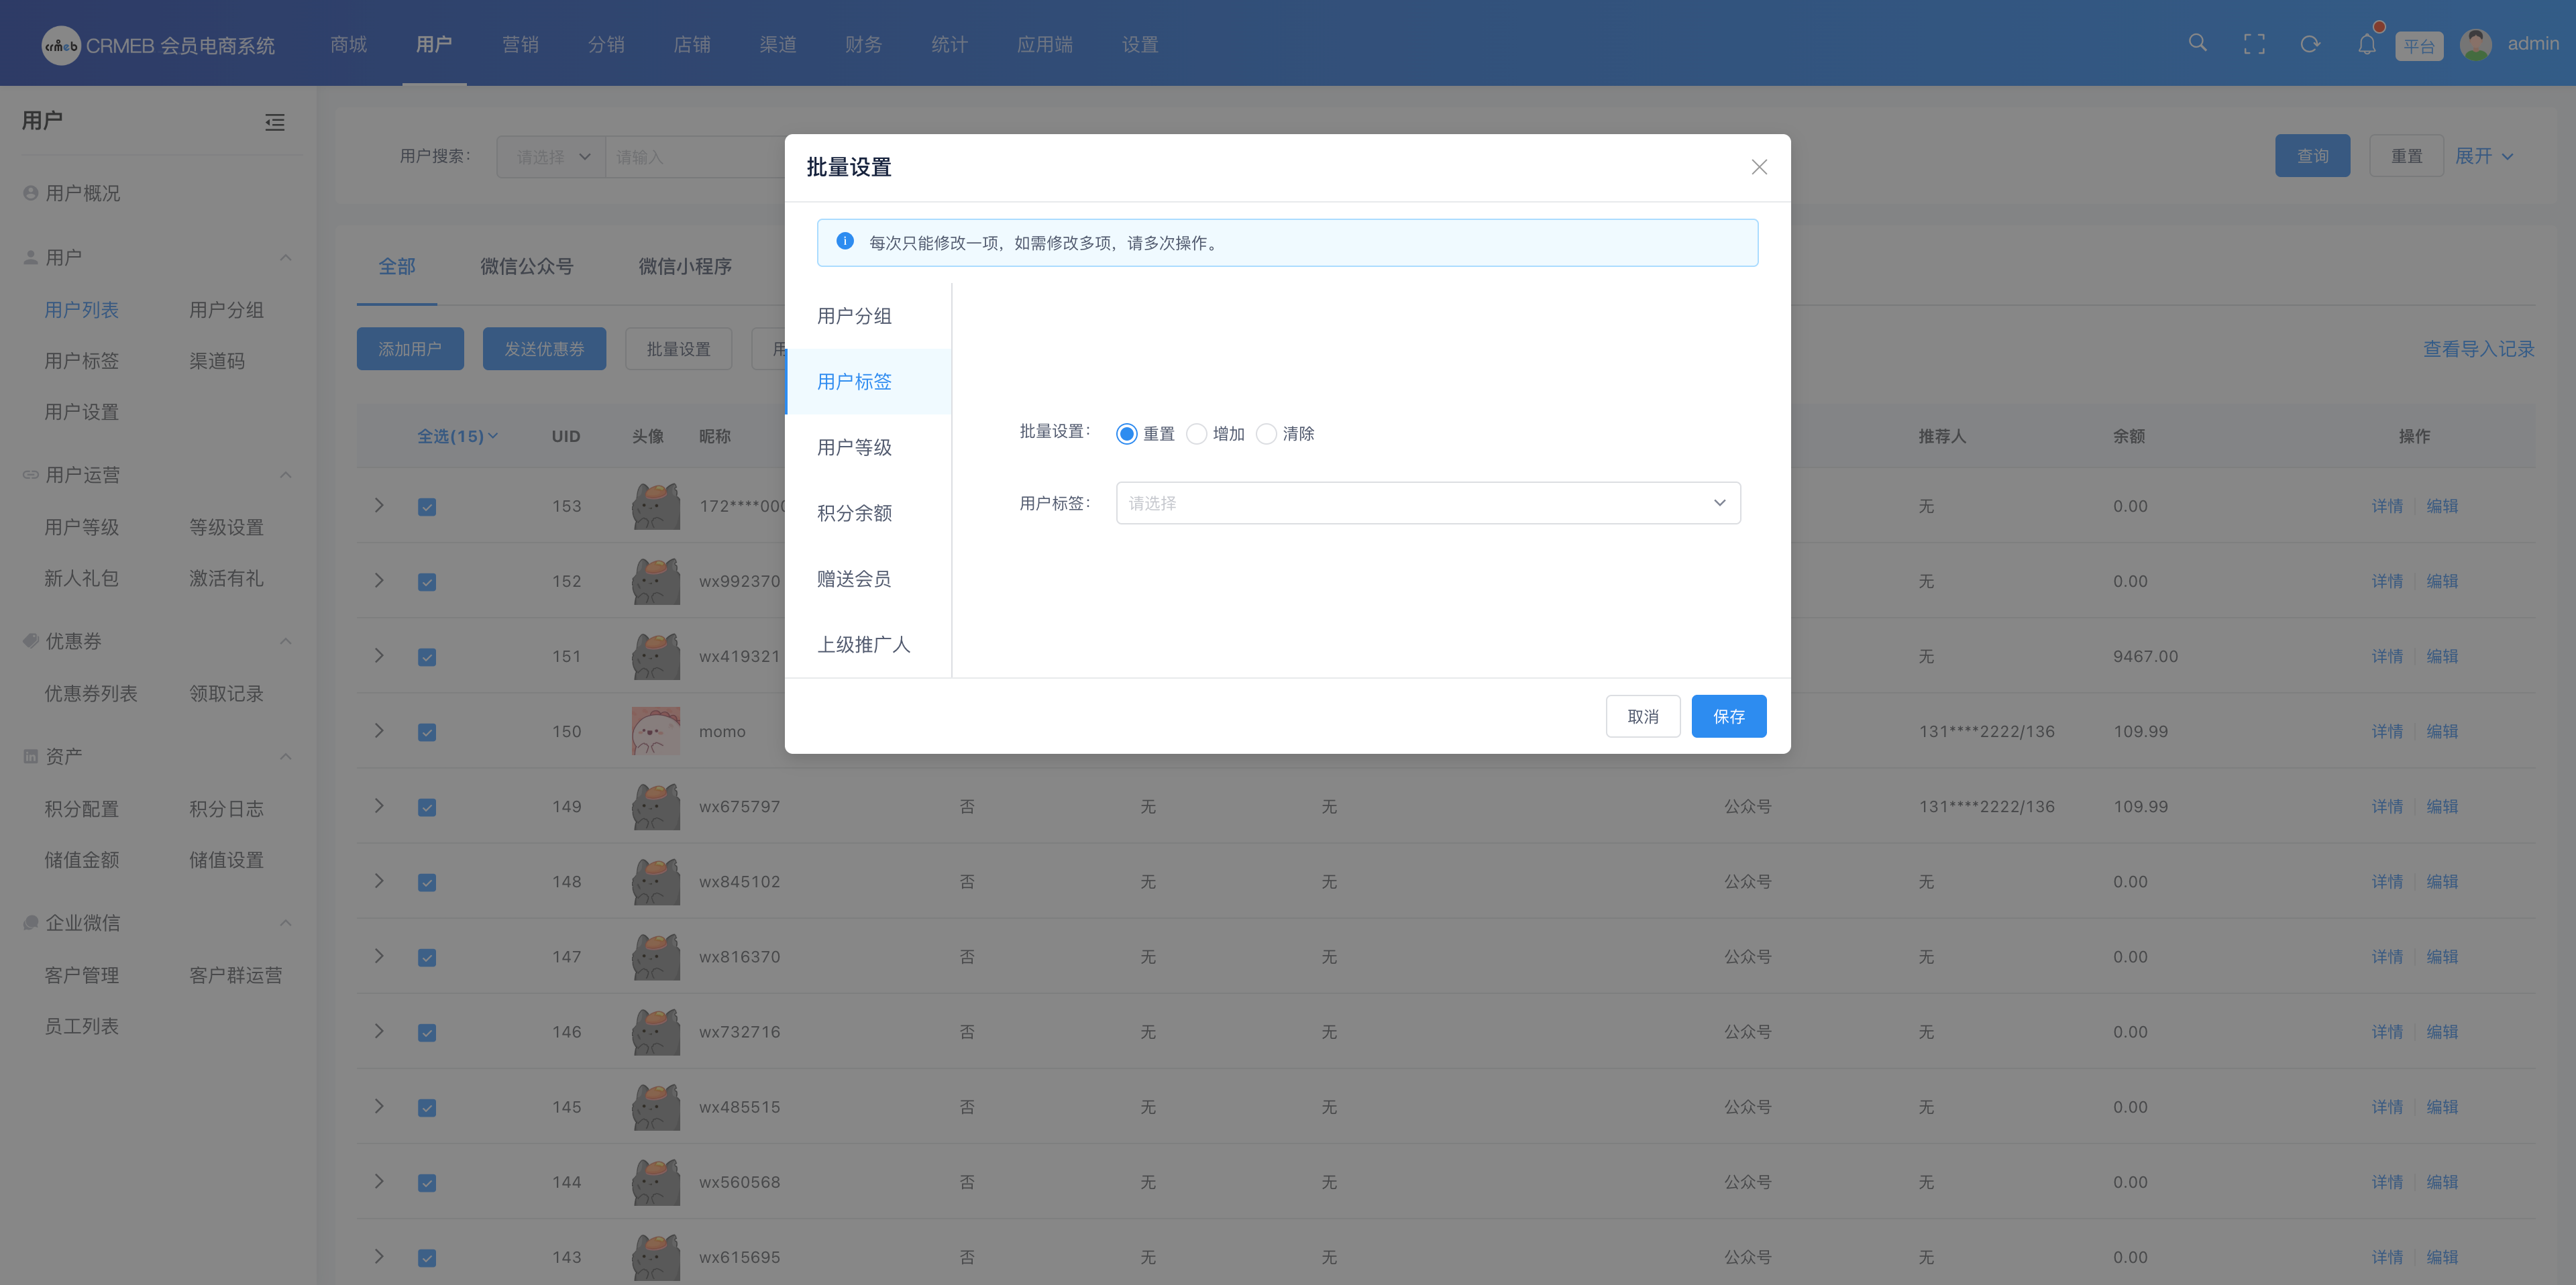Open the notification bell icon
The image size is (2576, 1285).
(2366, 44)
